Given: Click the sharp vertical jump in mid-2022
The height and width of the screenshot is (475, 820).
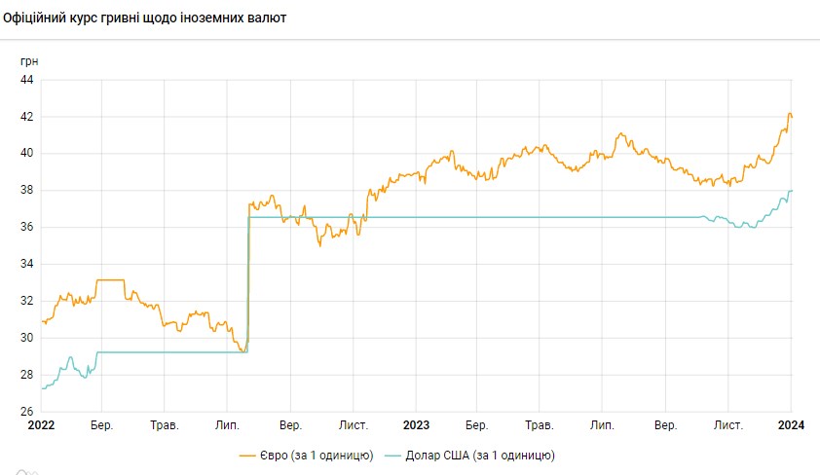Looking at the screenshot, I should [248, 282].
